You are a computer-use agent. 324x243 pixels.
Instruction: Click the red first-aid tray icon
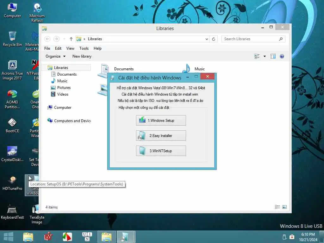tap(292, 237)
